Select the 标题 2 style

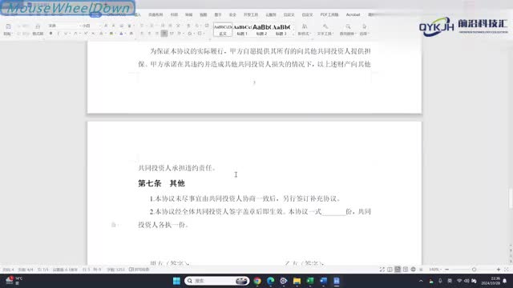coord(262,30)
